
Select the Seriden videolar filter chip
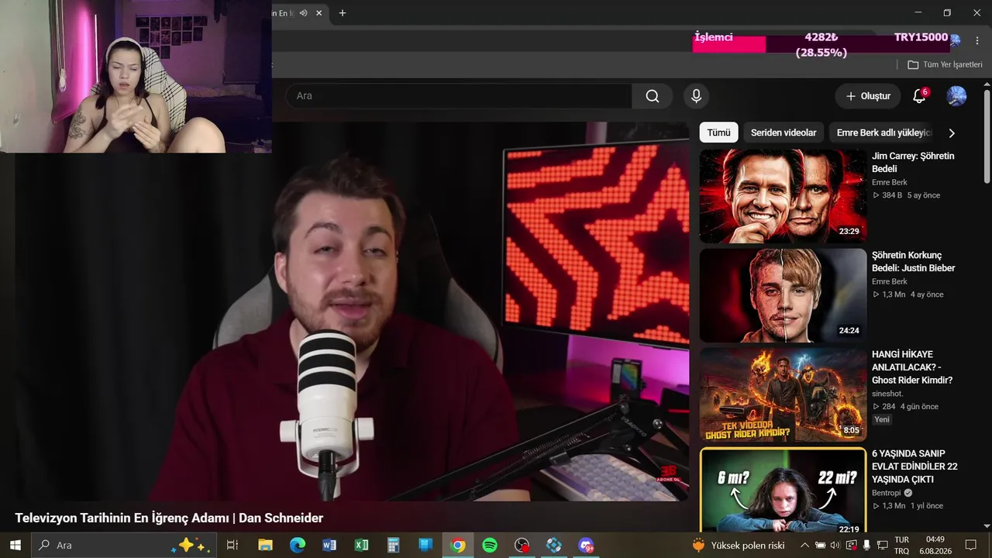point(784,133)
